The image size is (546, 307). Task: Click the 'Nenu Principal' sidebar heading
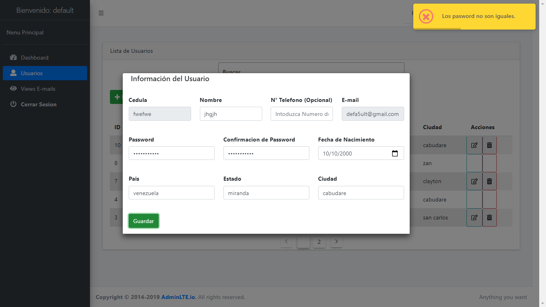tap(25, 32)
